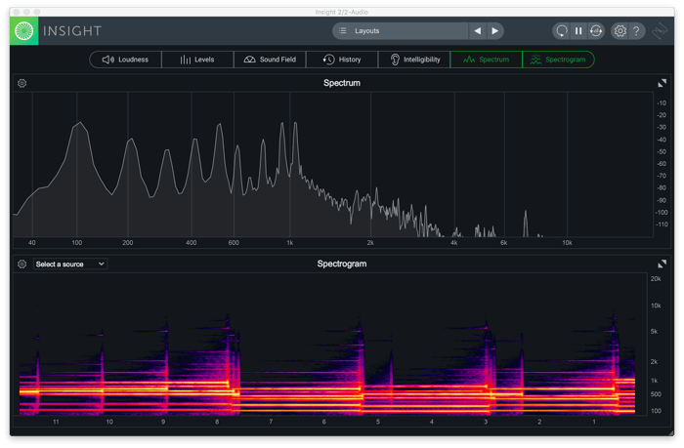Viewport: 684px width, 448px height.
Task: Hide the Spectrum module using its green tab
Action: click(x=487, y=60)
